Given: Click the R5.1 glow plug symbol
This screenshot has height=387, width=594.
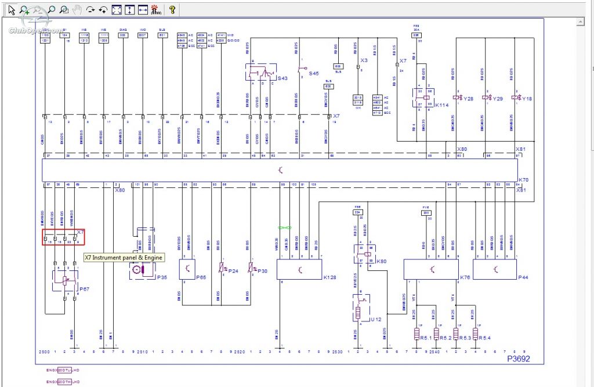Looking at the screenshot, I should [416, 334].
